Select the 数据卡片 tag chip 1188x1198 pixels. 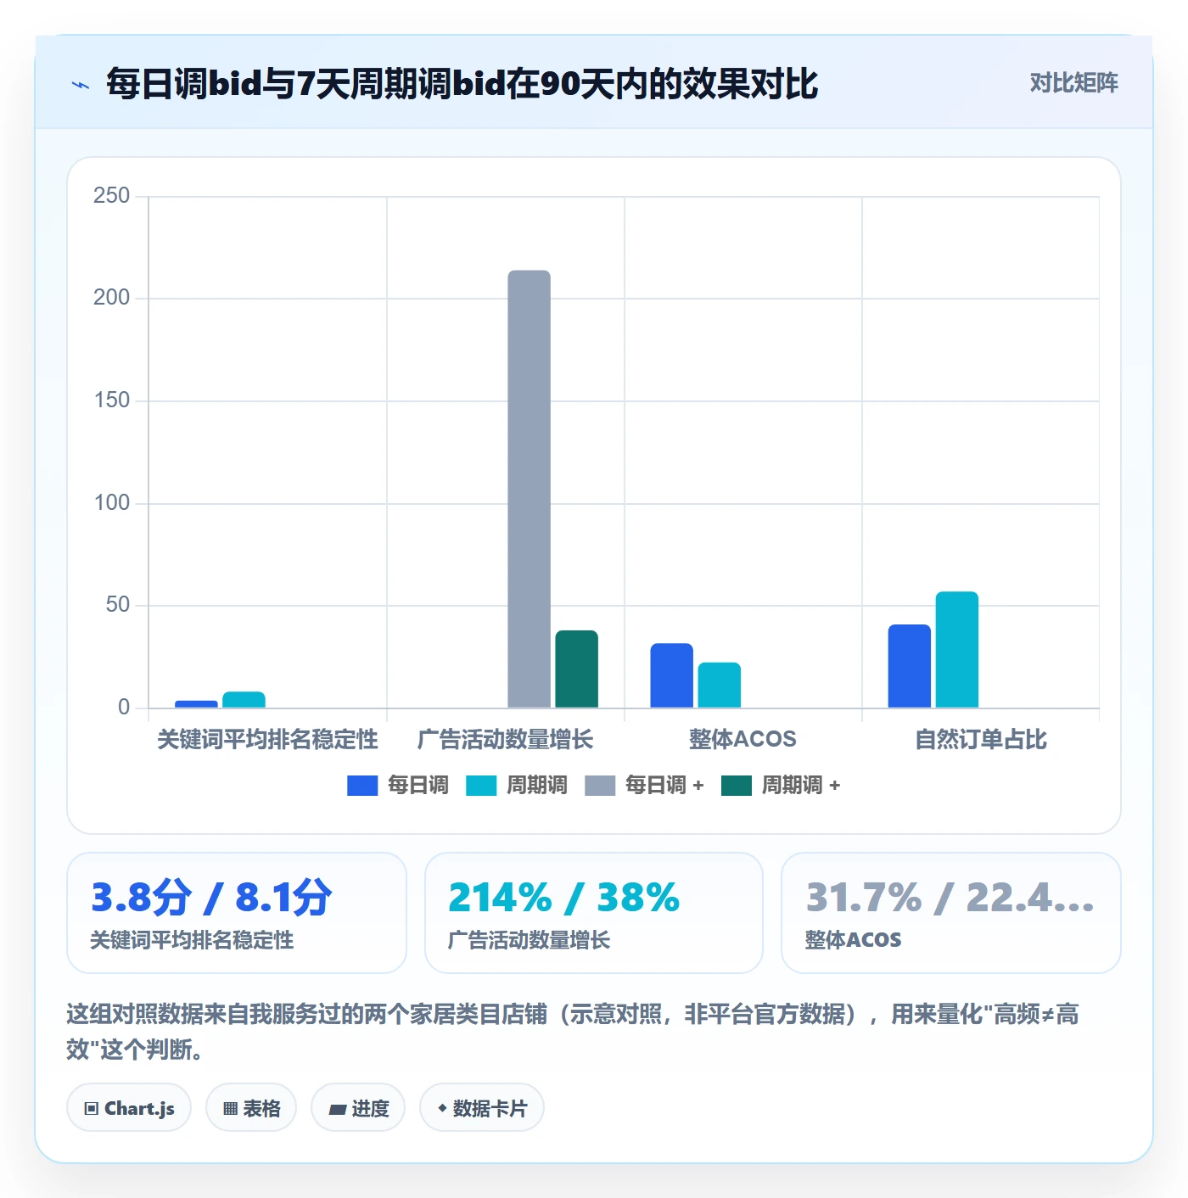click(482, 1108)
